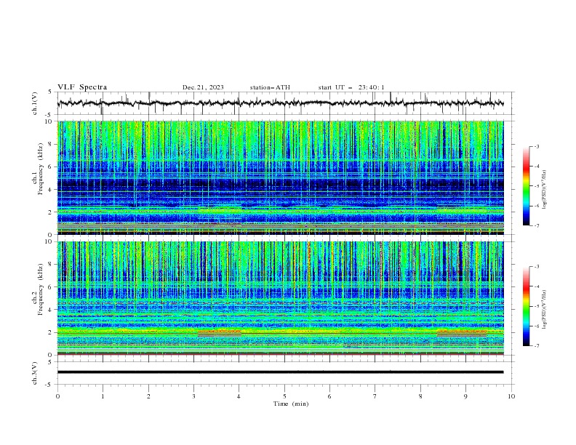Click time axis tick label "5"
This screenshot has height=445, width=576.
tap(284, 396)
